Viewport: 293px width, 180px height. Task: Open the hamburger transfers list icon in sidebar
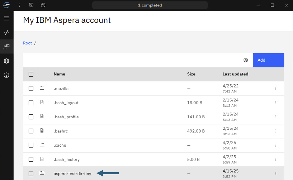pyautogui.click(x=6, y=18)
